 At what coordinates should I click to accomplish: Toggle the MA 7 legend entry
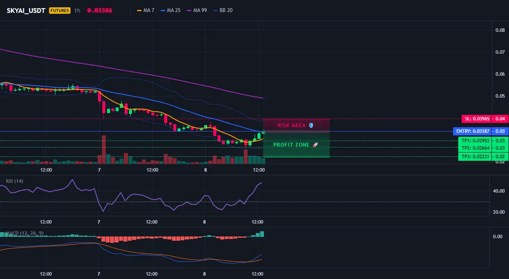coord(146,10)
